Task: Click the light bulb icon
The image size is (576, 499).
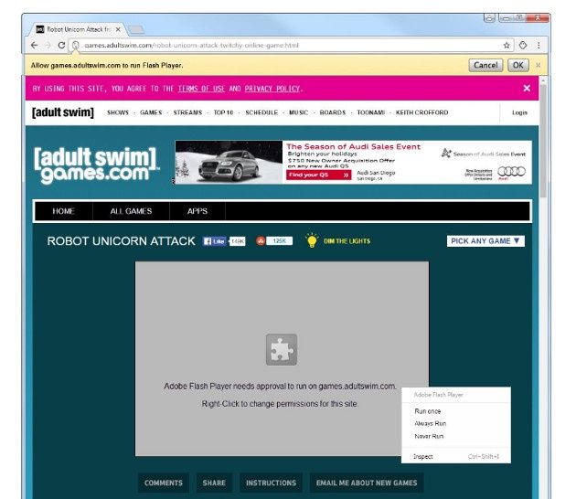Action: [x=312, y=240]
